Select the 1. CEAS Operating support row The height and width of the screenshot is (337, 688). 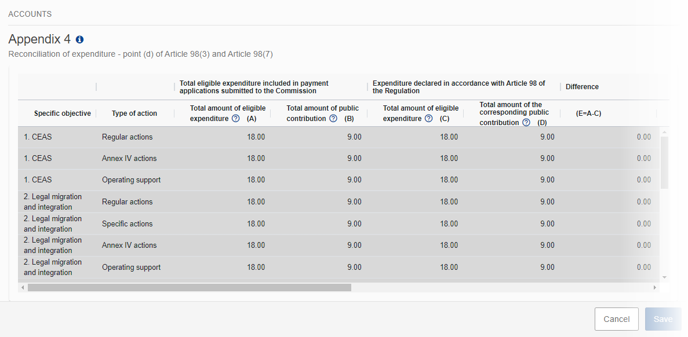[x=338, y=180]
